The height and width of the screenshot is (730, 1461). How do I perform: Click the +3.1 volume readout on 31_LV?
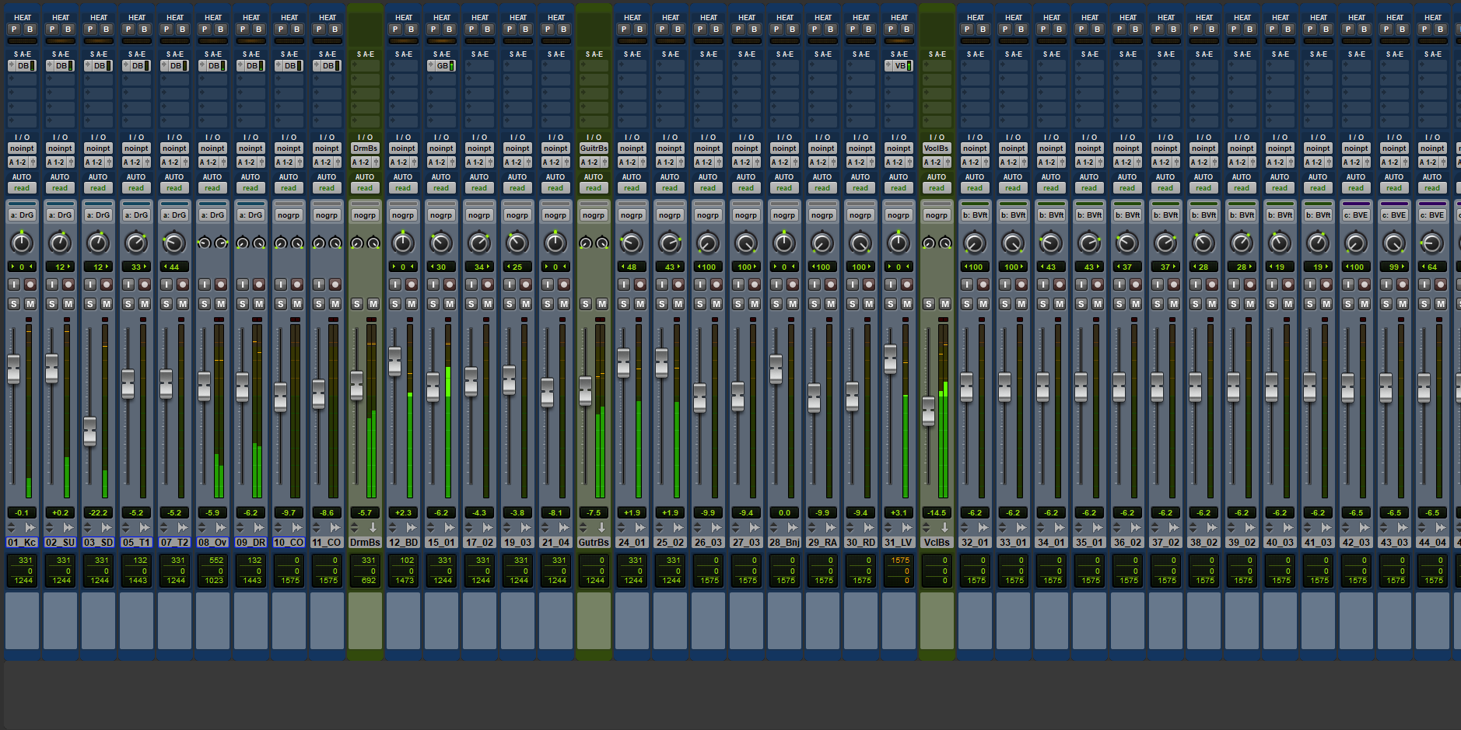[899, 513]
